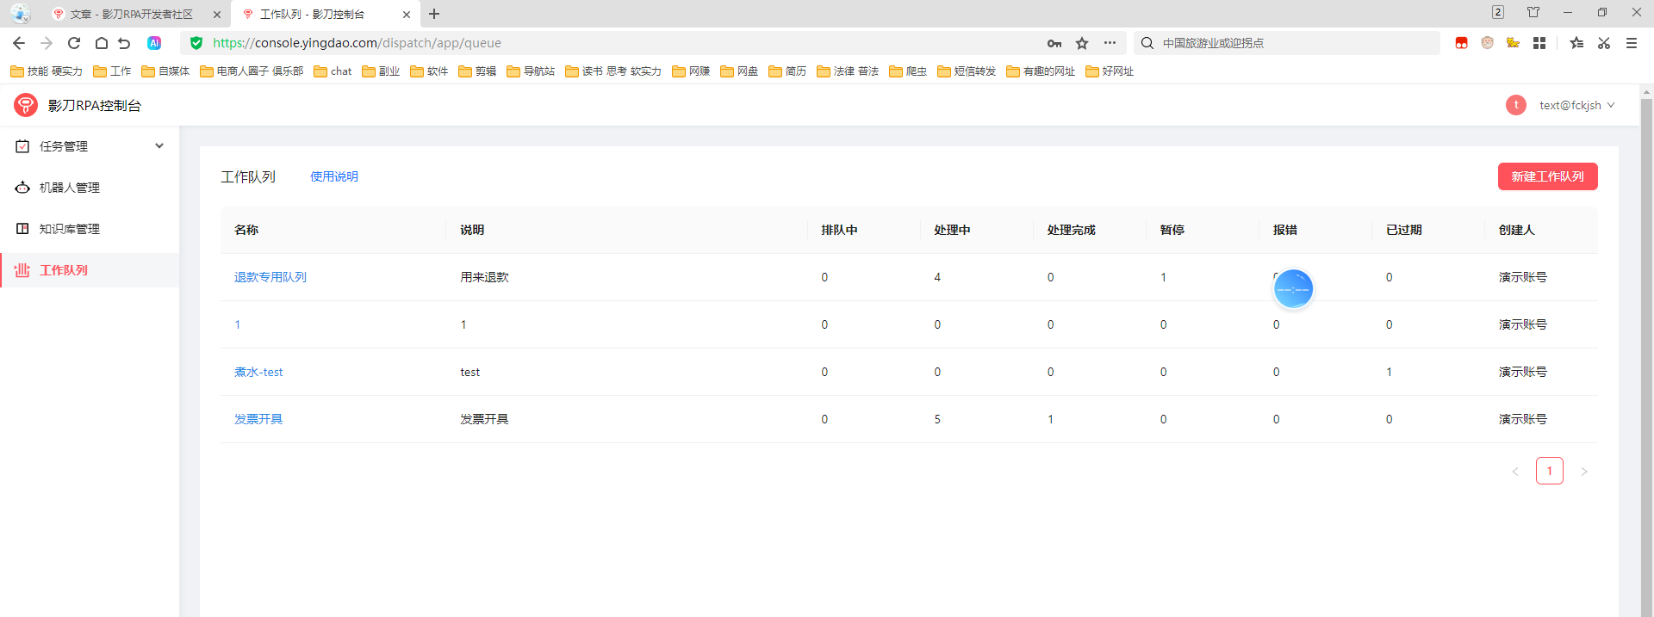1654x617 pixels.
Task: Click 新建工作队列 button
Action: (x=1547, y=176)
